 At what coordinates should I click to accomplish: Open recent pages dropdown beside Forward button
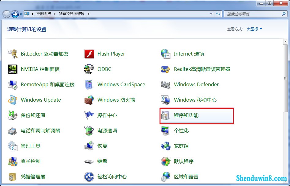21,14
